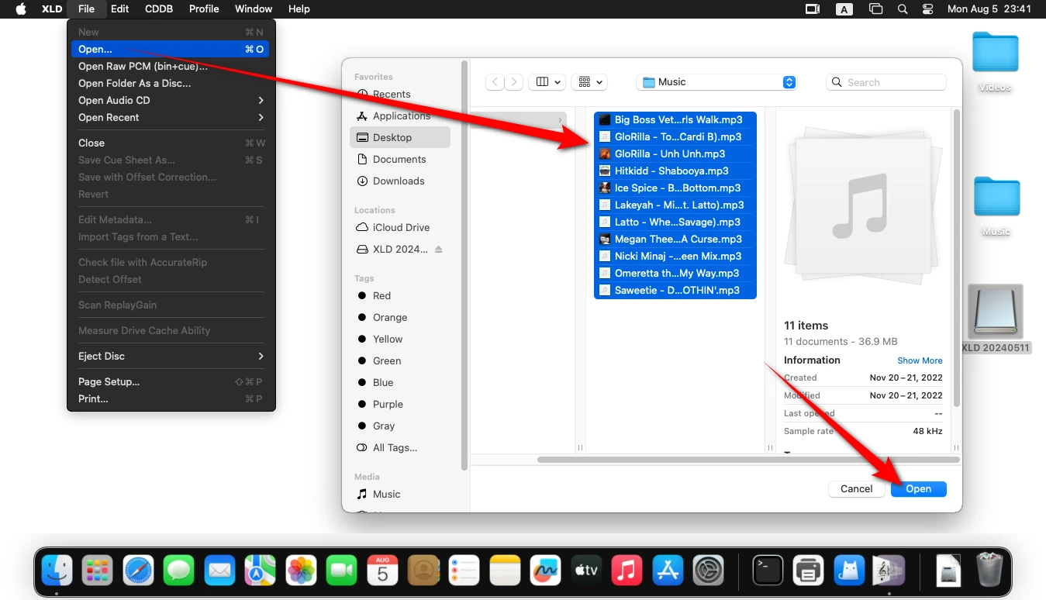
Task: Open the Edit menu
Action: click(119, 9)
